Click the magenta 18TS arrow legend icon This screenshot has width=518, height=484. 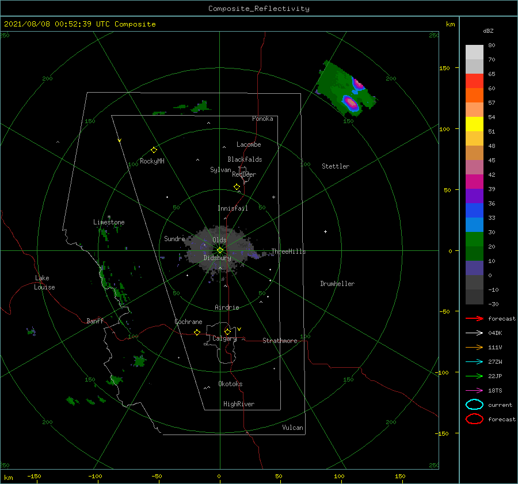[474, 391]
